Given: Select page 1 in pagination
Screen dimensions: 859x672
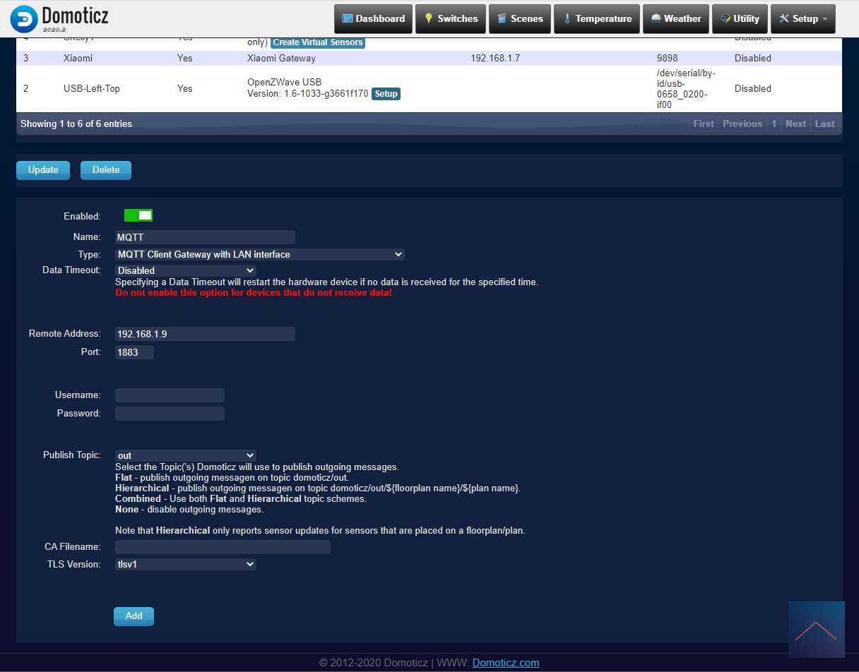Looking at the screenshot, I should coord(774,124).
